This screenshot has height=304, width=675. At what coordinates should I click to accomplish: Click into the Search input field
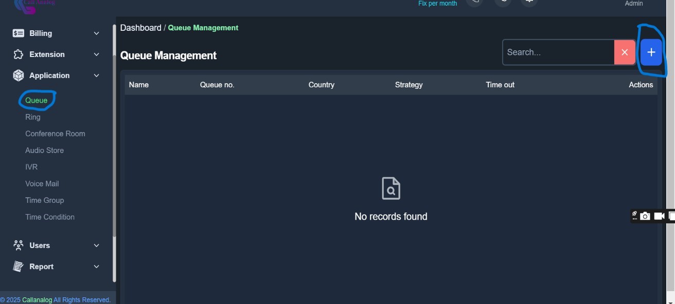click(558, 52)
